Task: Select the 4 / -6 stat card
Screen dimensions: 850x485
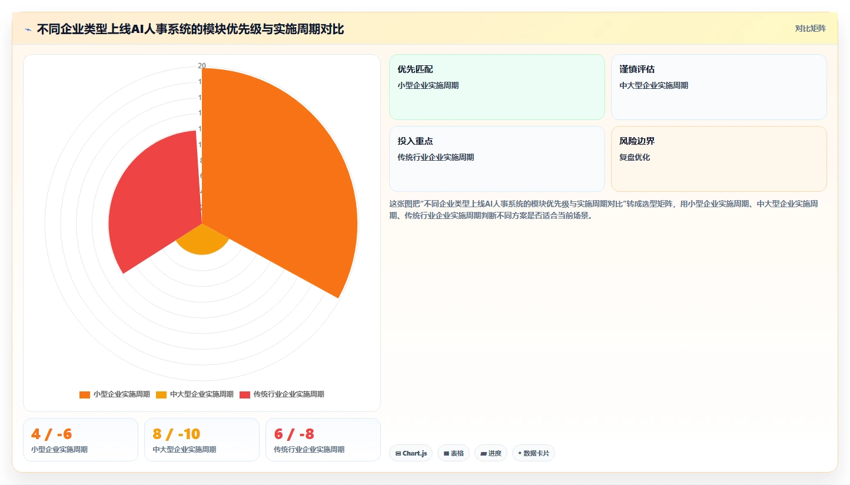Action: [81, 440]
